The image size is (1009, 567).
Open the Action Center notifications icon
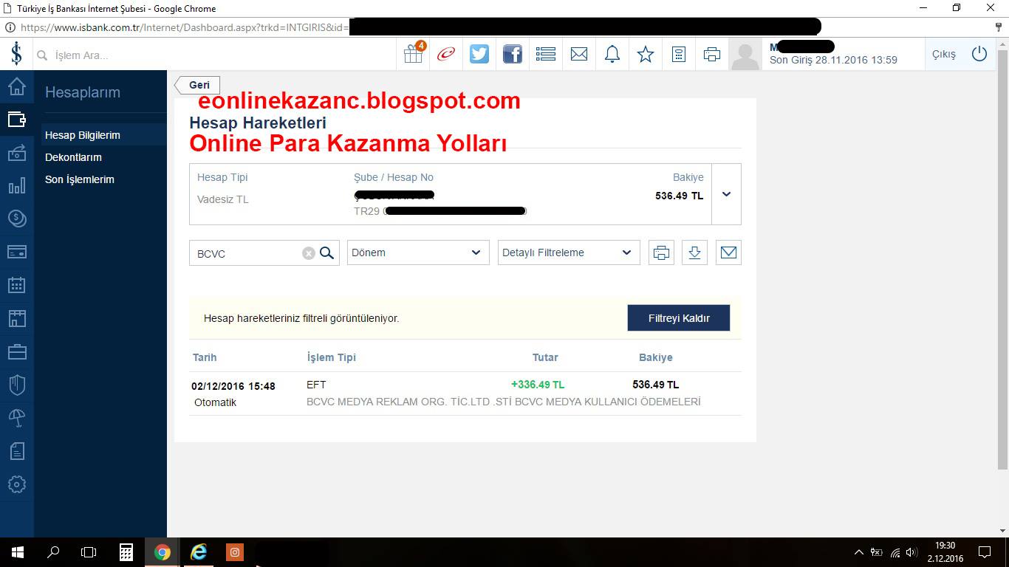[x=985, y=552]
